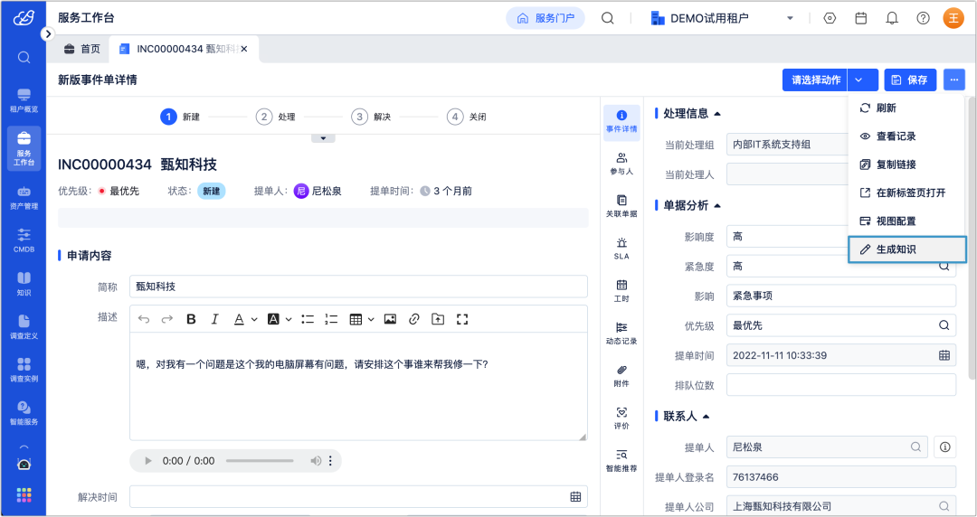Click the bold formatting icon
977x517 pixels.
(191, 319)
